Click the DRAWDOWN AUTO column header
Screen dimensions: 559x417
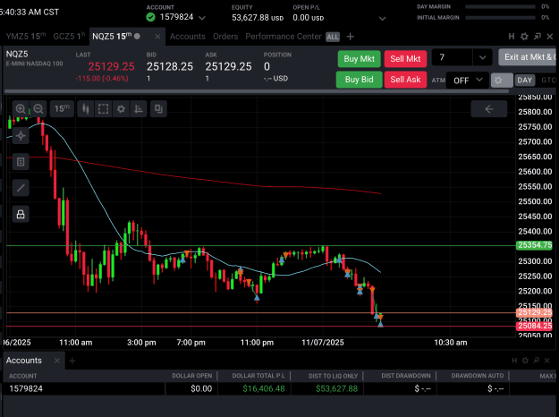[x=478, y=376]
